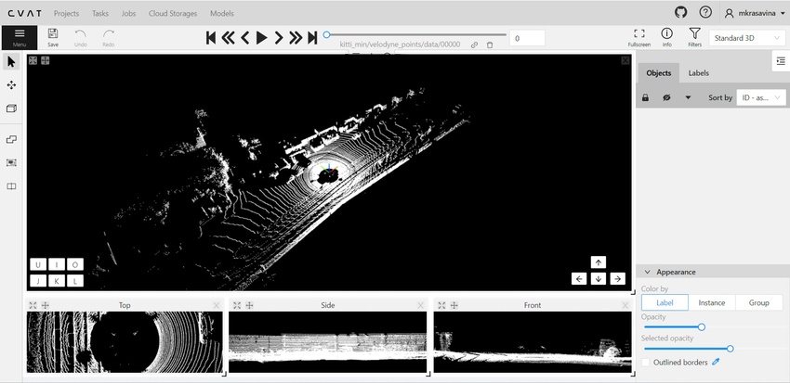790x383 pixels.
Task: Click the Menu button
Action: point(20,37)
